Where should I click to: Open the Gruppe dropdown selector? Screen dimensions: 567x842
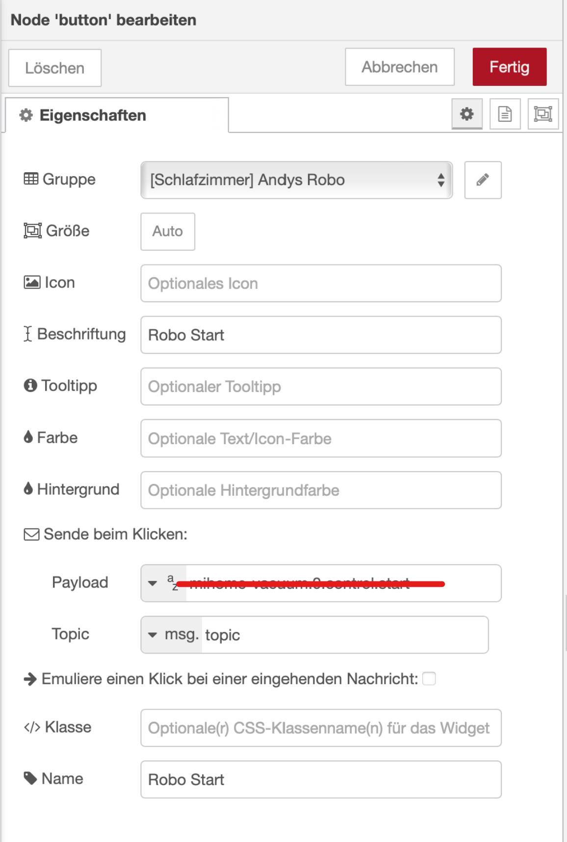click(296, 180)
